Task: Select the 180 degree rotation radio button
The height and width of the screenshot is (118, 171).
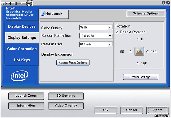Action: coord(138,63)
